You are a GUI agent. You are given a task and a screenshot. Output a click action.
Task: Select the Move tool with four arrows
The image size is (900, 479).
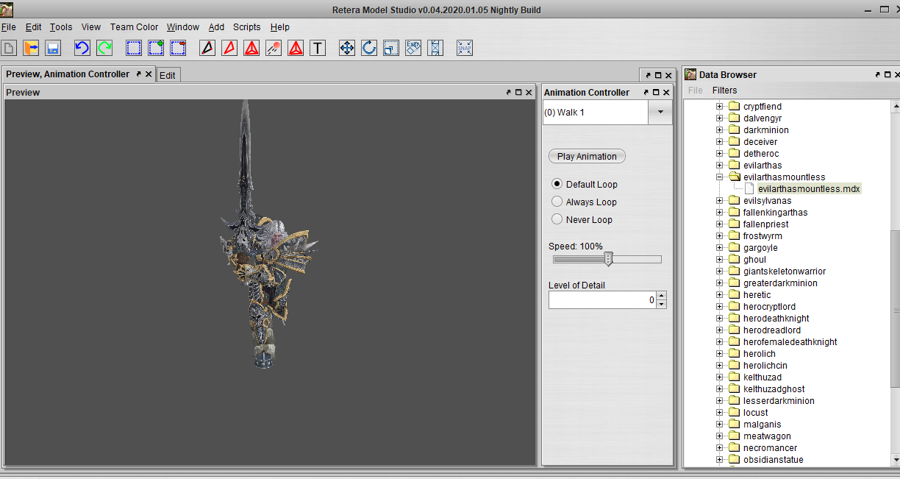[x=347, y=49]
